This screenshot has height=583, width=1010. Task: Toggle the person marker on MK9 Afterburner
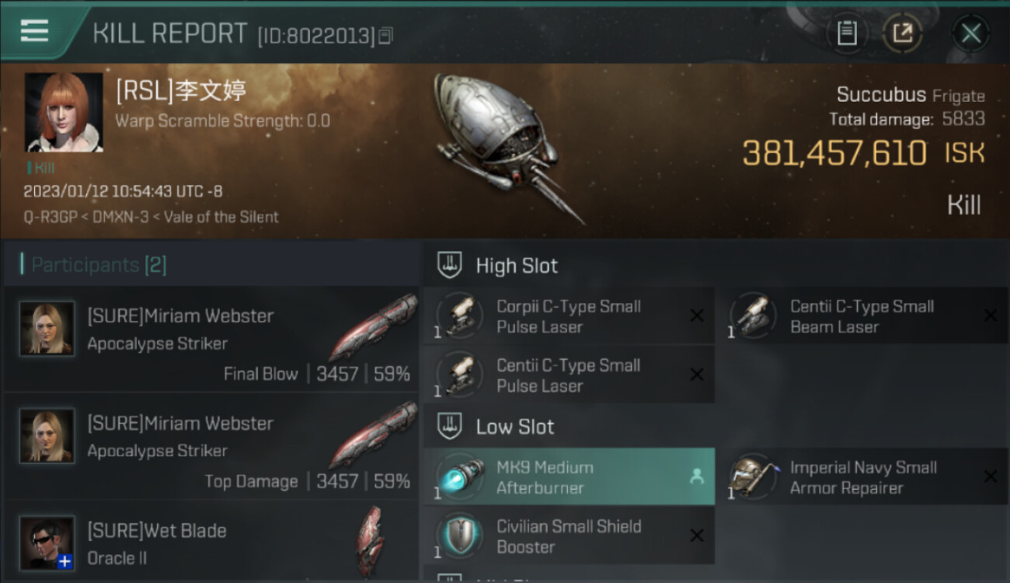697,477
